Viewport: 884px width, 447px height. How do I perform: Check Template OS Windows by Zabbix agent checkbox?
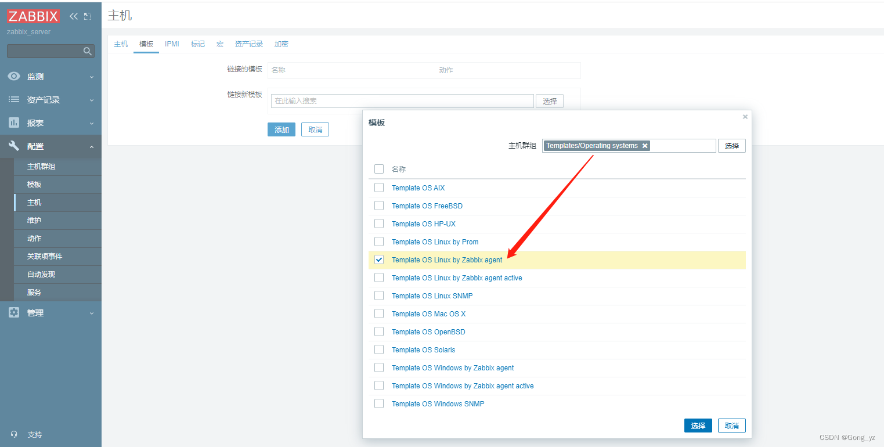[x=379, y=367]
